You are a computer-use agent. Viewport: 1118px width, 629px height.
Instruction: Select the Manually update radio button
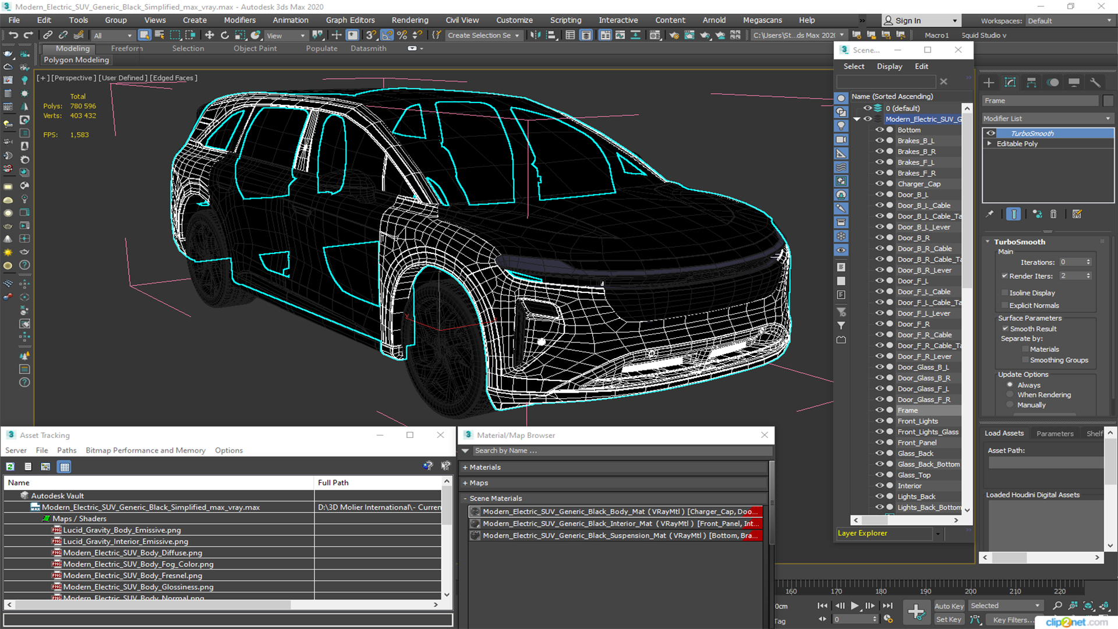(1010, 405)
